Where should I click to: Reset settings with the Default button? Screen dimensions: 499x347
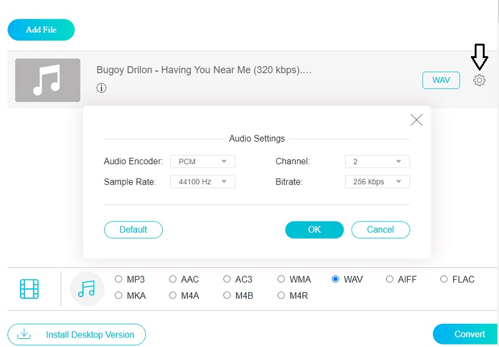[x=133, y=230]
